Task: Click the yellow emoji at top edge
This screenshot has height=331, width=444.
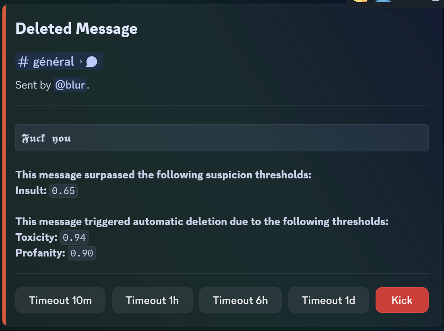Action: 361,1
